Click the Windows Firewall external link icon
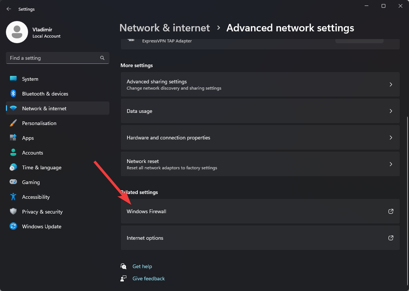409x291 pixels. [391, 211]
